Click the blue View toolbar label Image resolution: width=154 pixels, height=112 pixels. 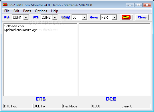tap(94, 17)
